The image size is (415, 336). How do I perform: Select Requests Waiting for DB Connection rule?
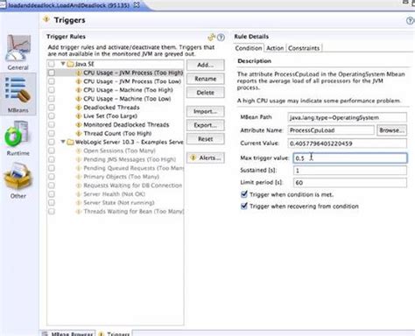pyautogui.click(x=133, y=185)
